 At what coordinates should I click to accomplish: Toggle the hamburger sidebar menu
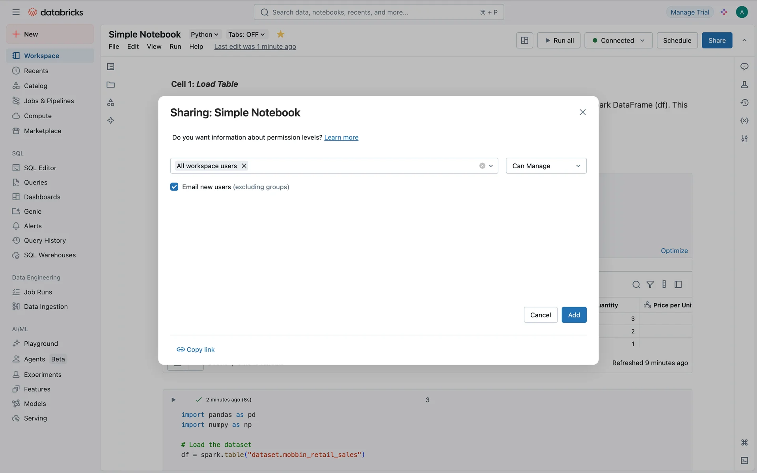tap(16, 12)
